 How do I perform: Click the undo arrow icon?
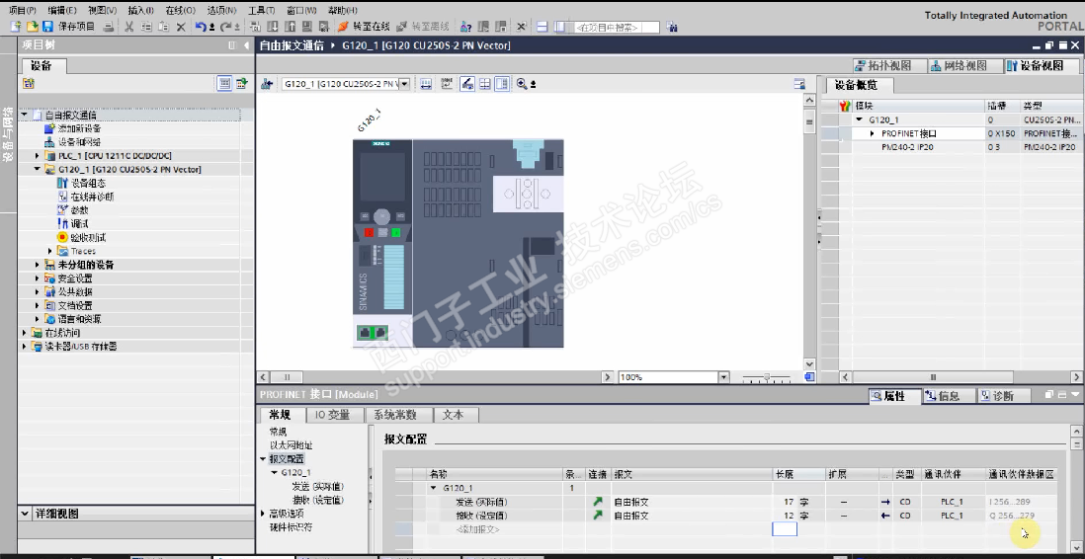click(x=201, y=27)
